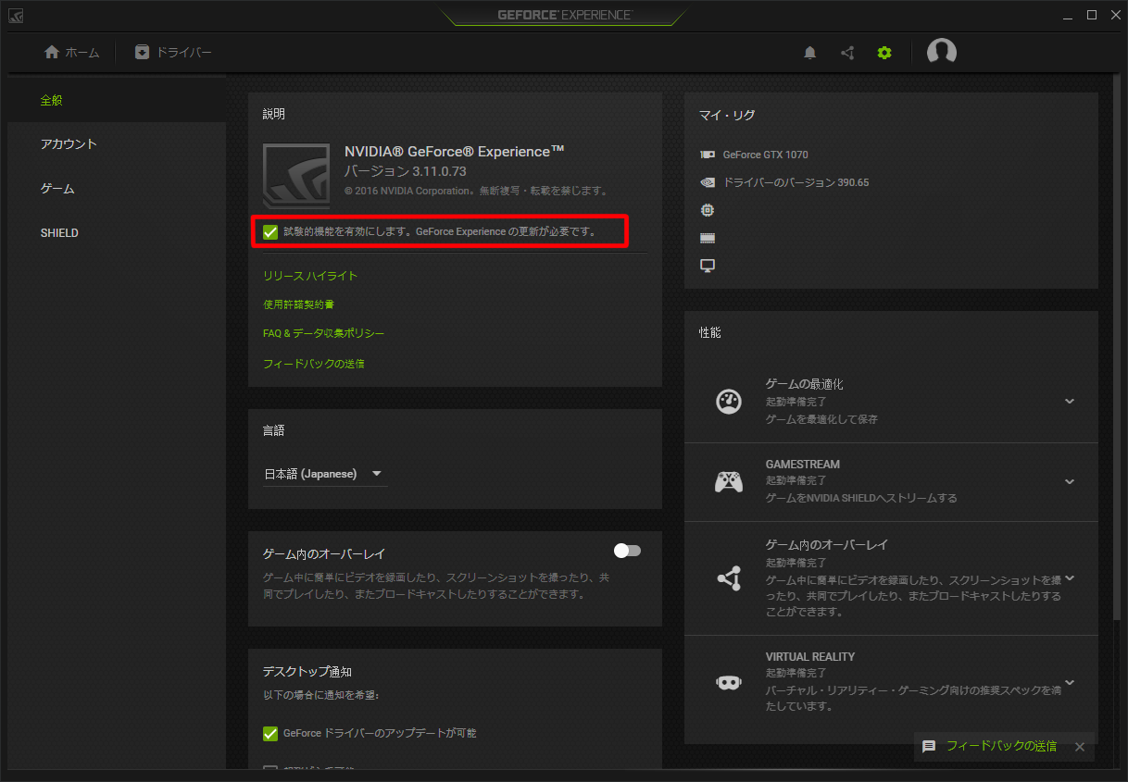Click the monitor display icon in マイ・リグ

tap(708, 266)
